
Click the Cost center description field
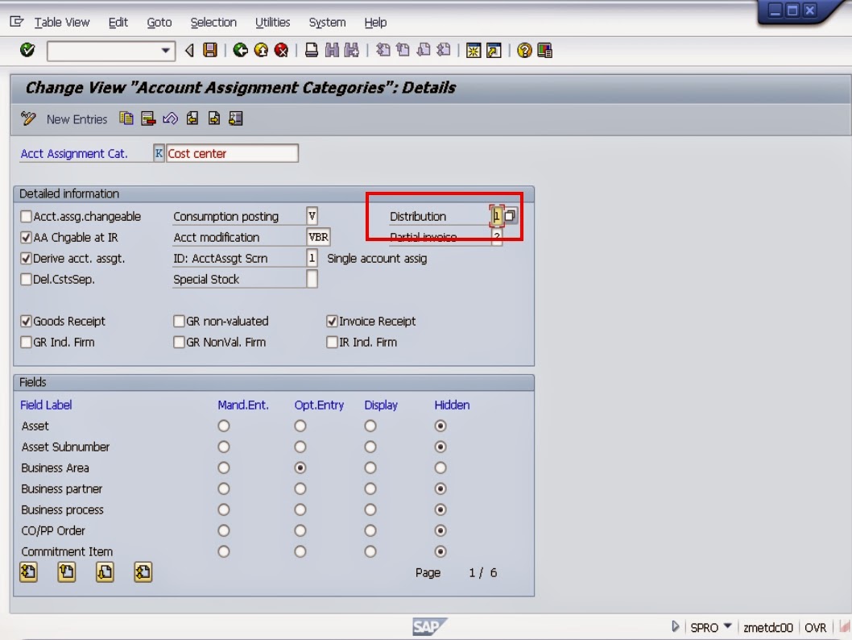click(x=232, y=153)
